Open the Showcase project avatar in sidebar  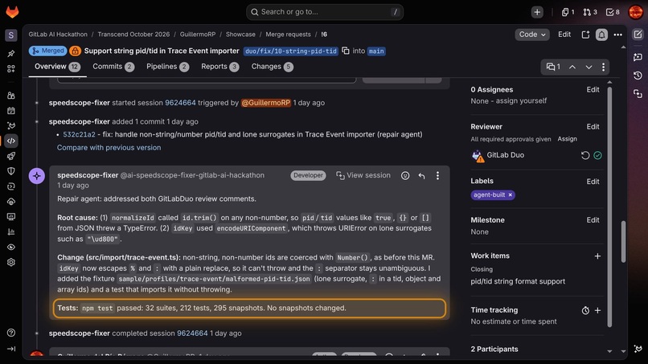tap(11, 35)
